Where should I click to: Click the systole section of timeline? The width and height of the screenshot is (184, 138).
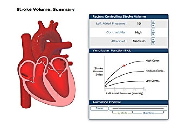pos(122,113)
